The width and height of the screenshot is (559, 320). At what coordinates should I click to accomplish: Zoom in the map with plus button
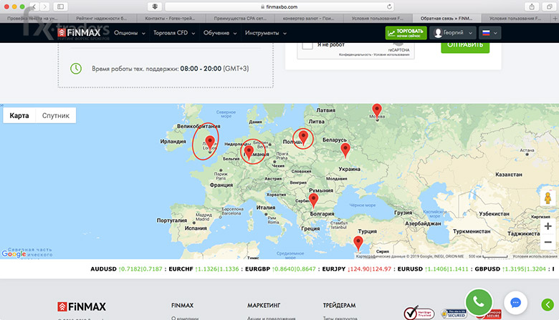(548, 226)
